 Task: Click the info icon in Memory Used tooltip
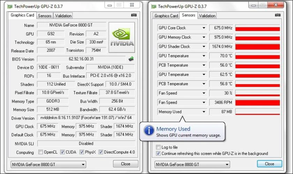tap(149, 130)
